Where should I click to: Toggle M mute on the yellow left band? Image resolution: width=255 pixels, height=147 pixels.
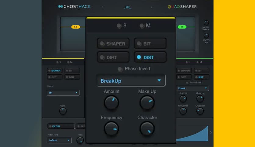point(70,62)
